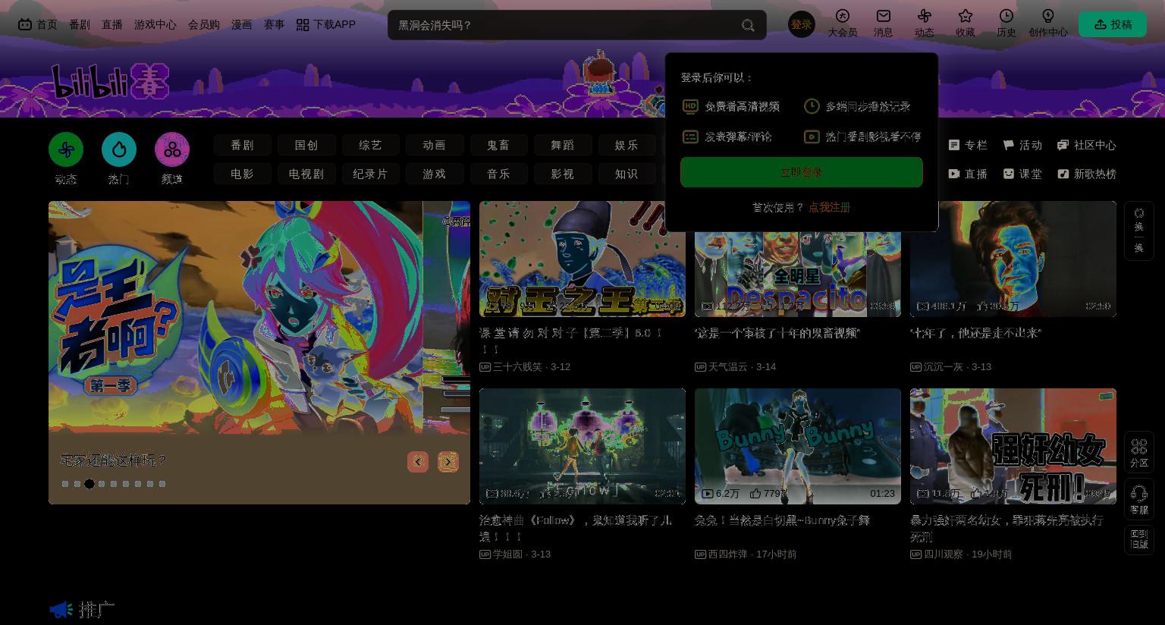Open the Bunny Bunny video thumbnail
This screenshot has height=625, width=1165.
click(798, 446)
